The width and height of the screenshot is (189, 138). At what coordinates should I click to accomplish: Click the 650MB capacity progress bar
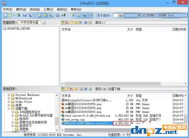pos(156,15)
